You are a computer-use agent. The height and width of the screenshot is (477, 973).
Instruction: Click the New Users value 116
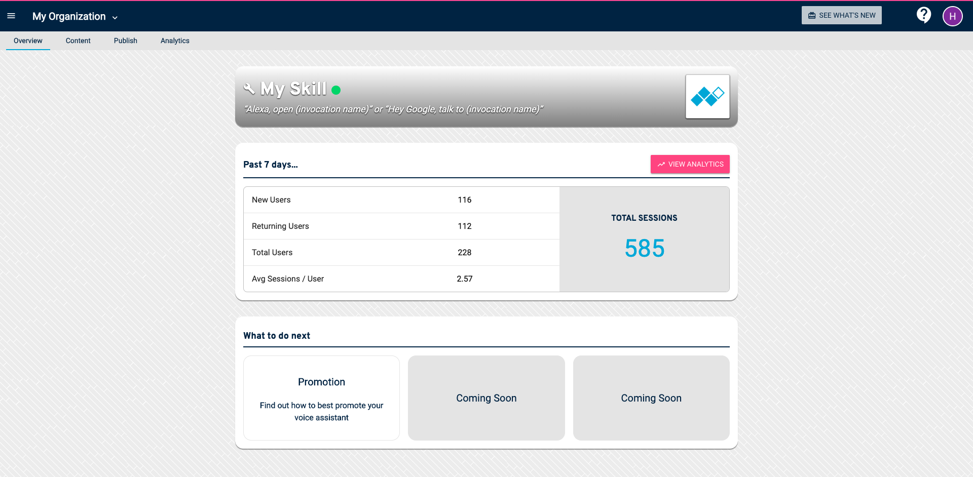(465, 200)
